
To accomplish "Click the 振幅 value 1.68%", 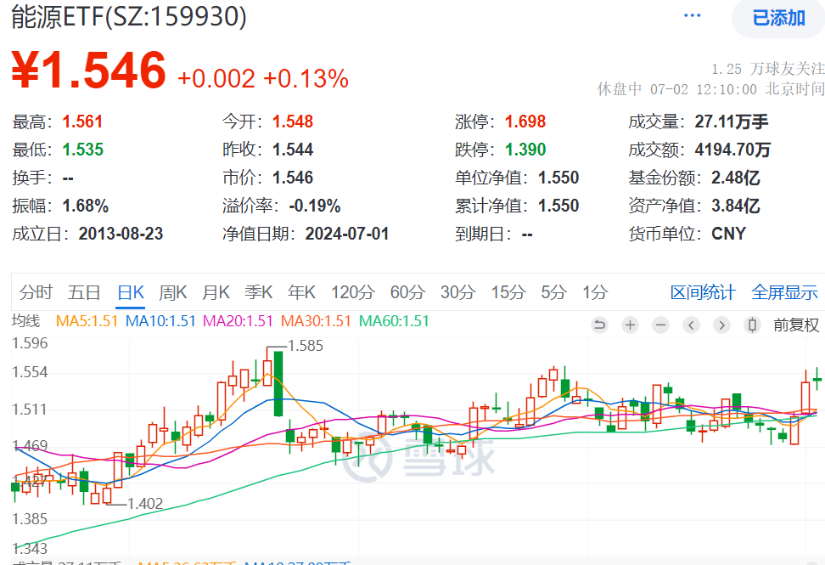I will pos(85,206).
